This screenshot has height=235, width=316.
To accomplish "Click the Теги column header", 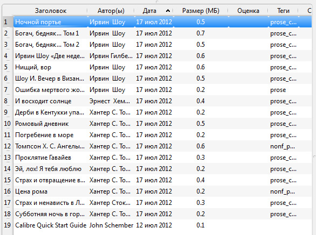I will (x=283, y=11).
